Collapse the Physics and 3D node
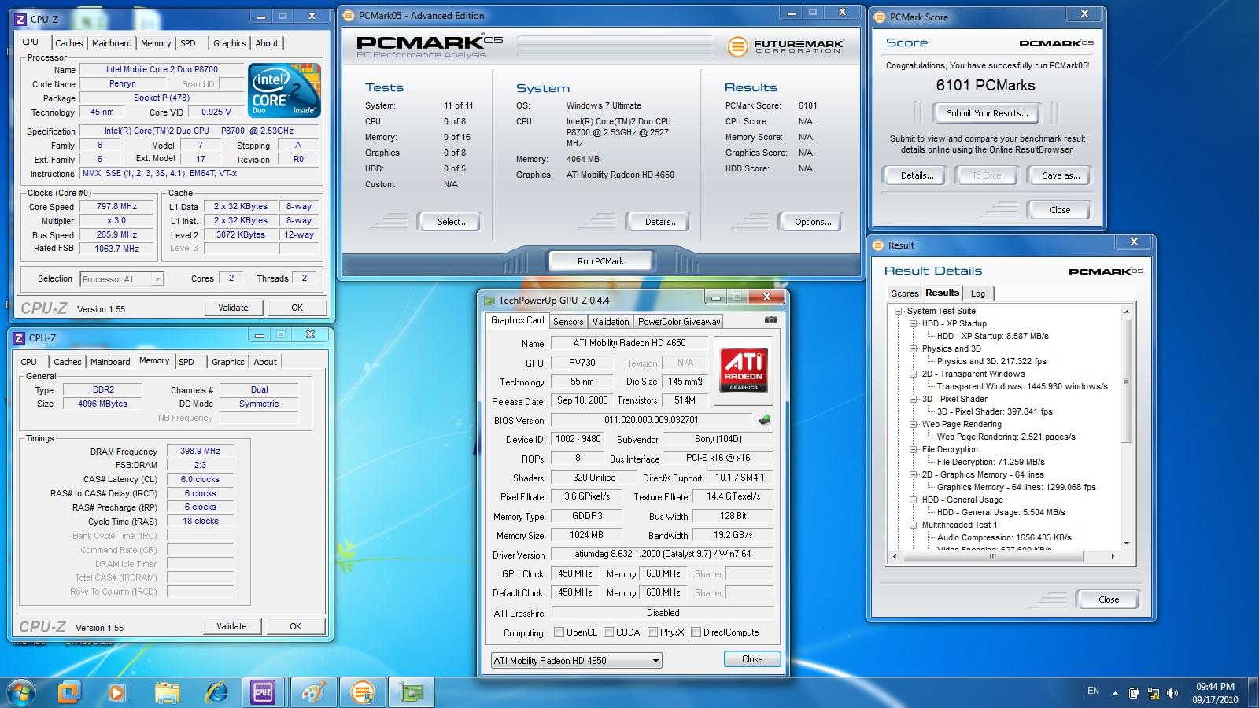Screen dimensions: 1259x708 913,348
